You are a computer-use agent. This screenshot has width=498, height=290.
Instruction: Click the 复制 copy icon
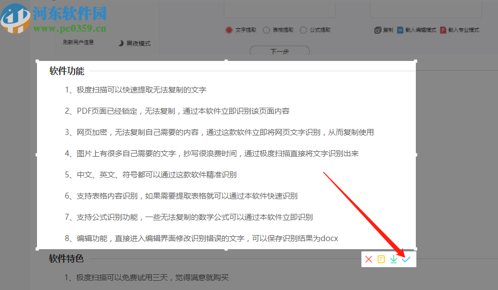click(377, 30)
